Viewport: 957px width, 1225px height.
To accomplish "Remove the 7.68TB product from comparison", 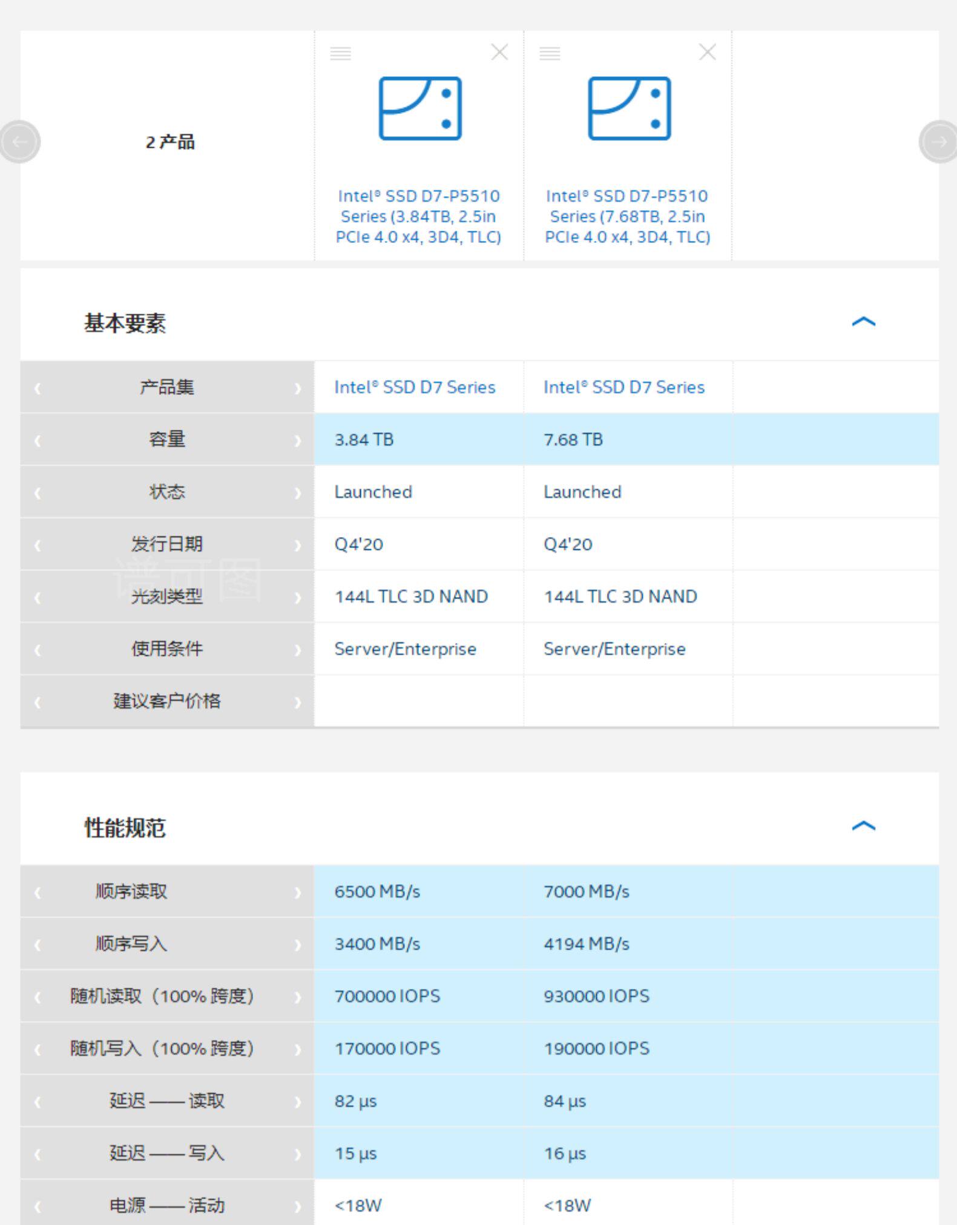I will coord(708,52).
